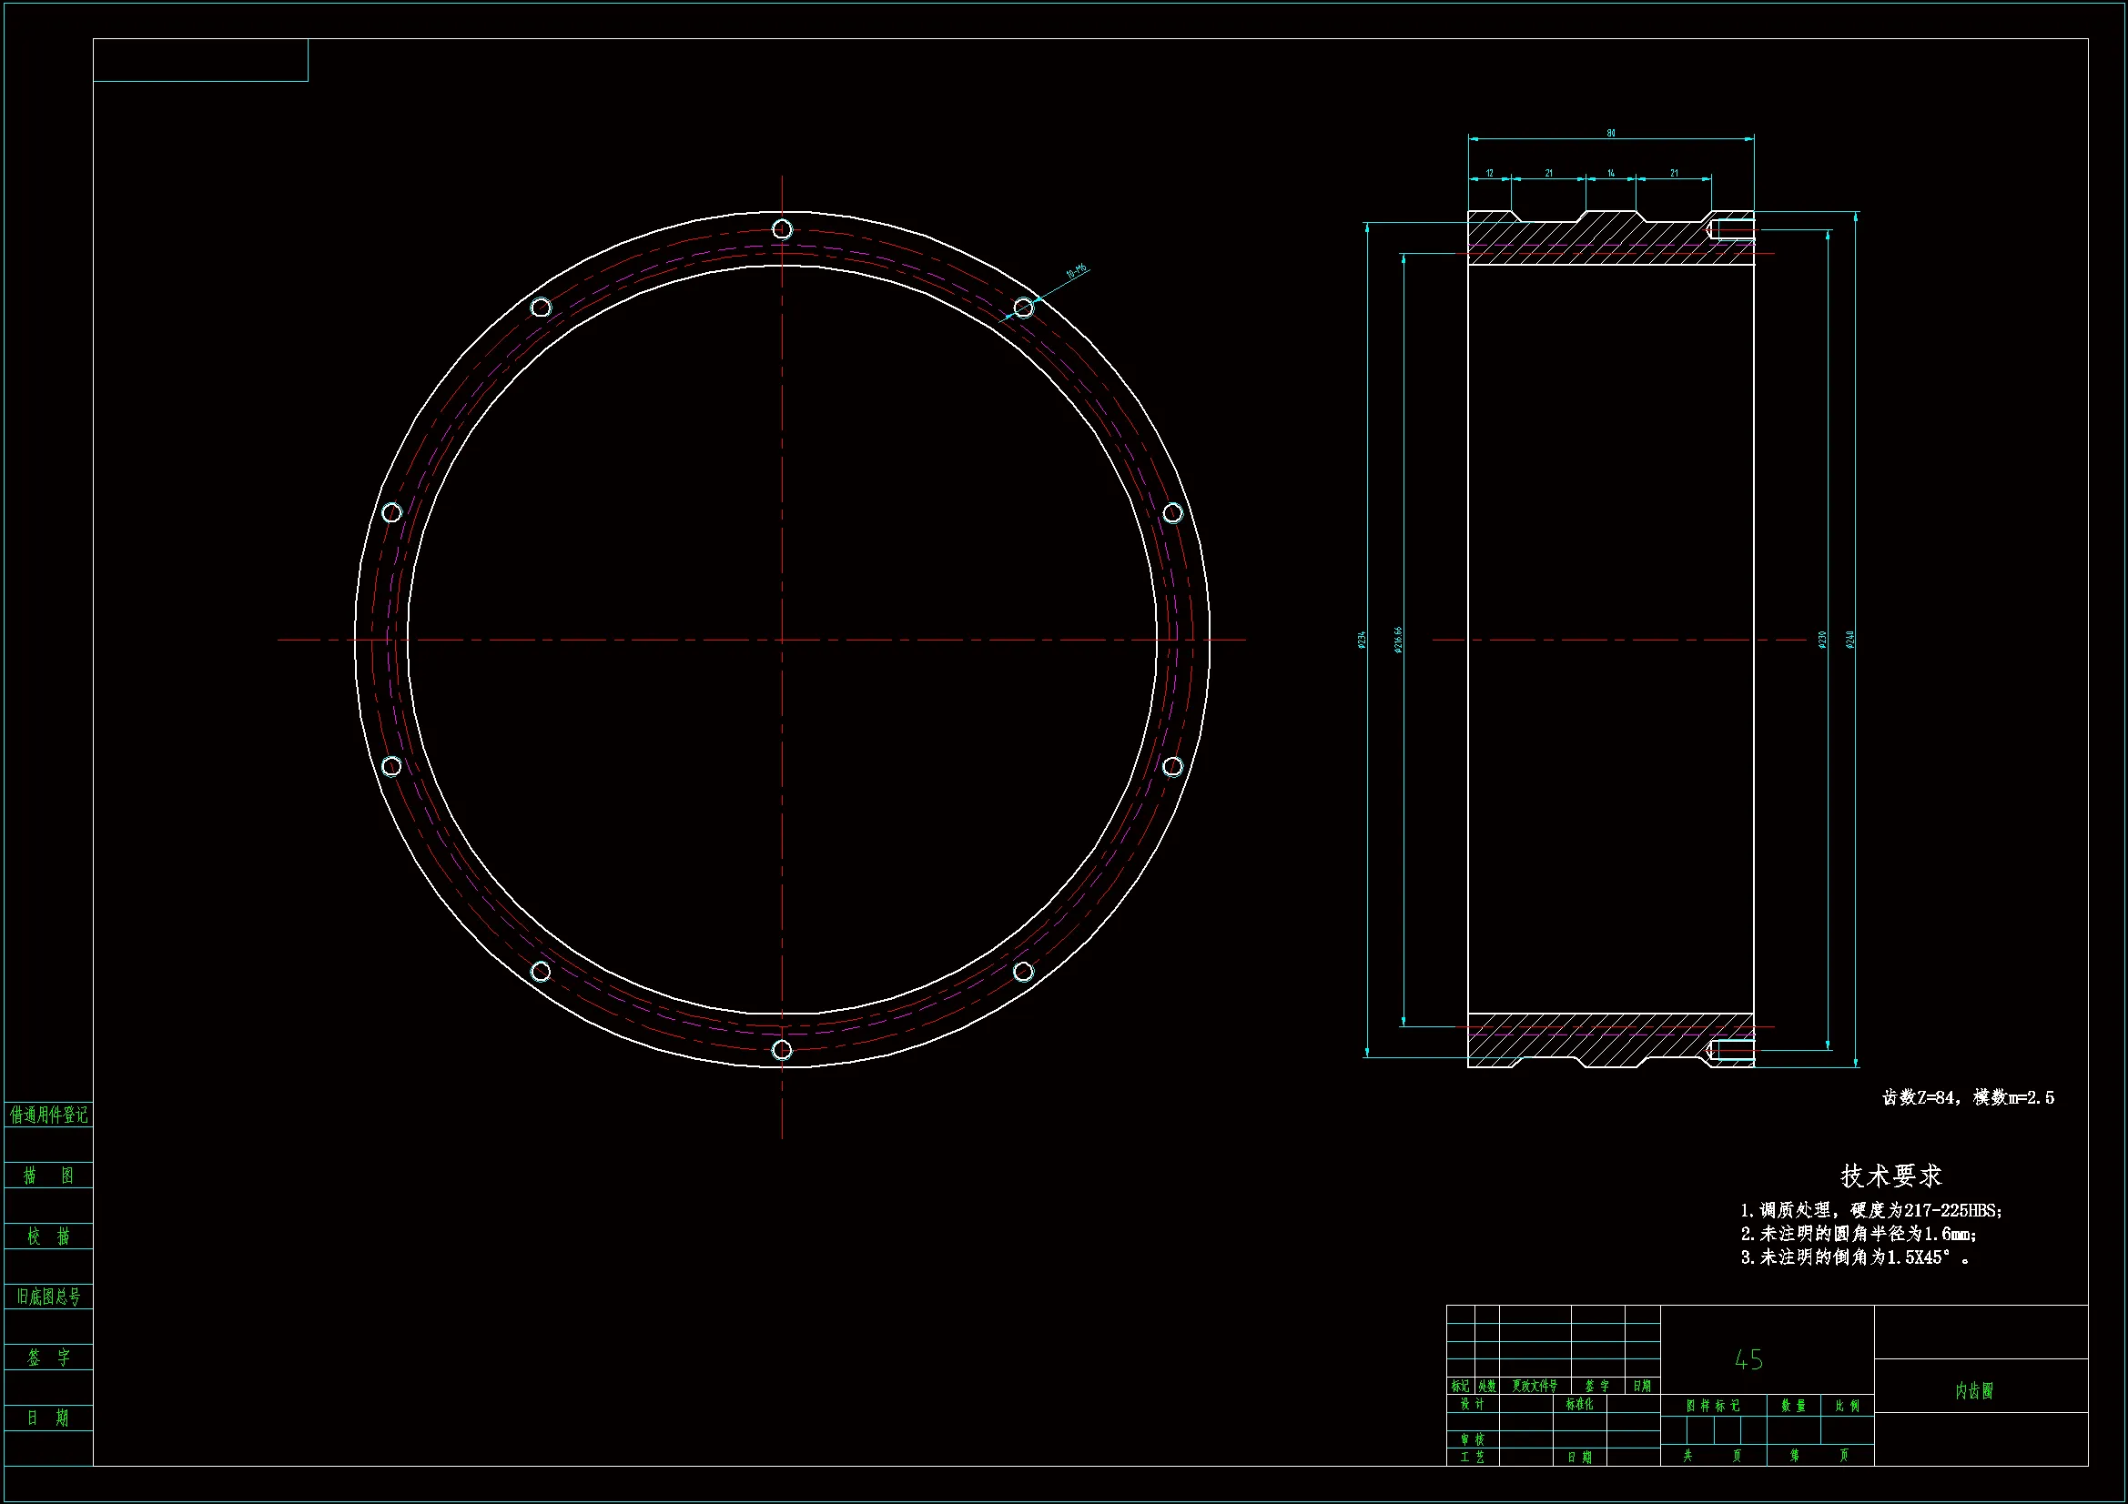Click the empty box at top-left frame corner
Screen dimensions: 2128x1504
click(x=200, y=60)
